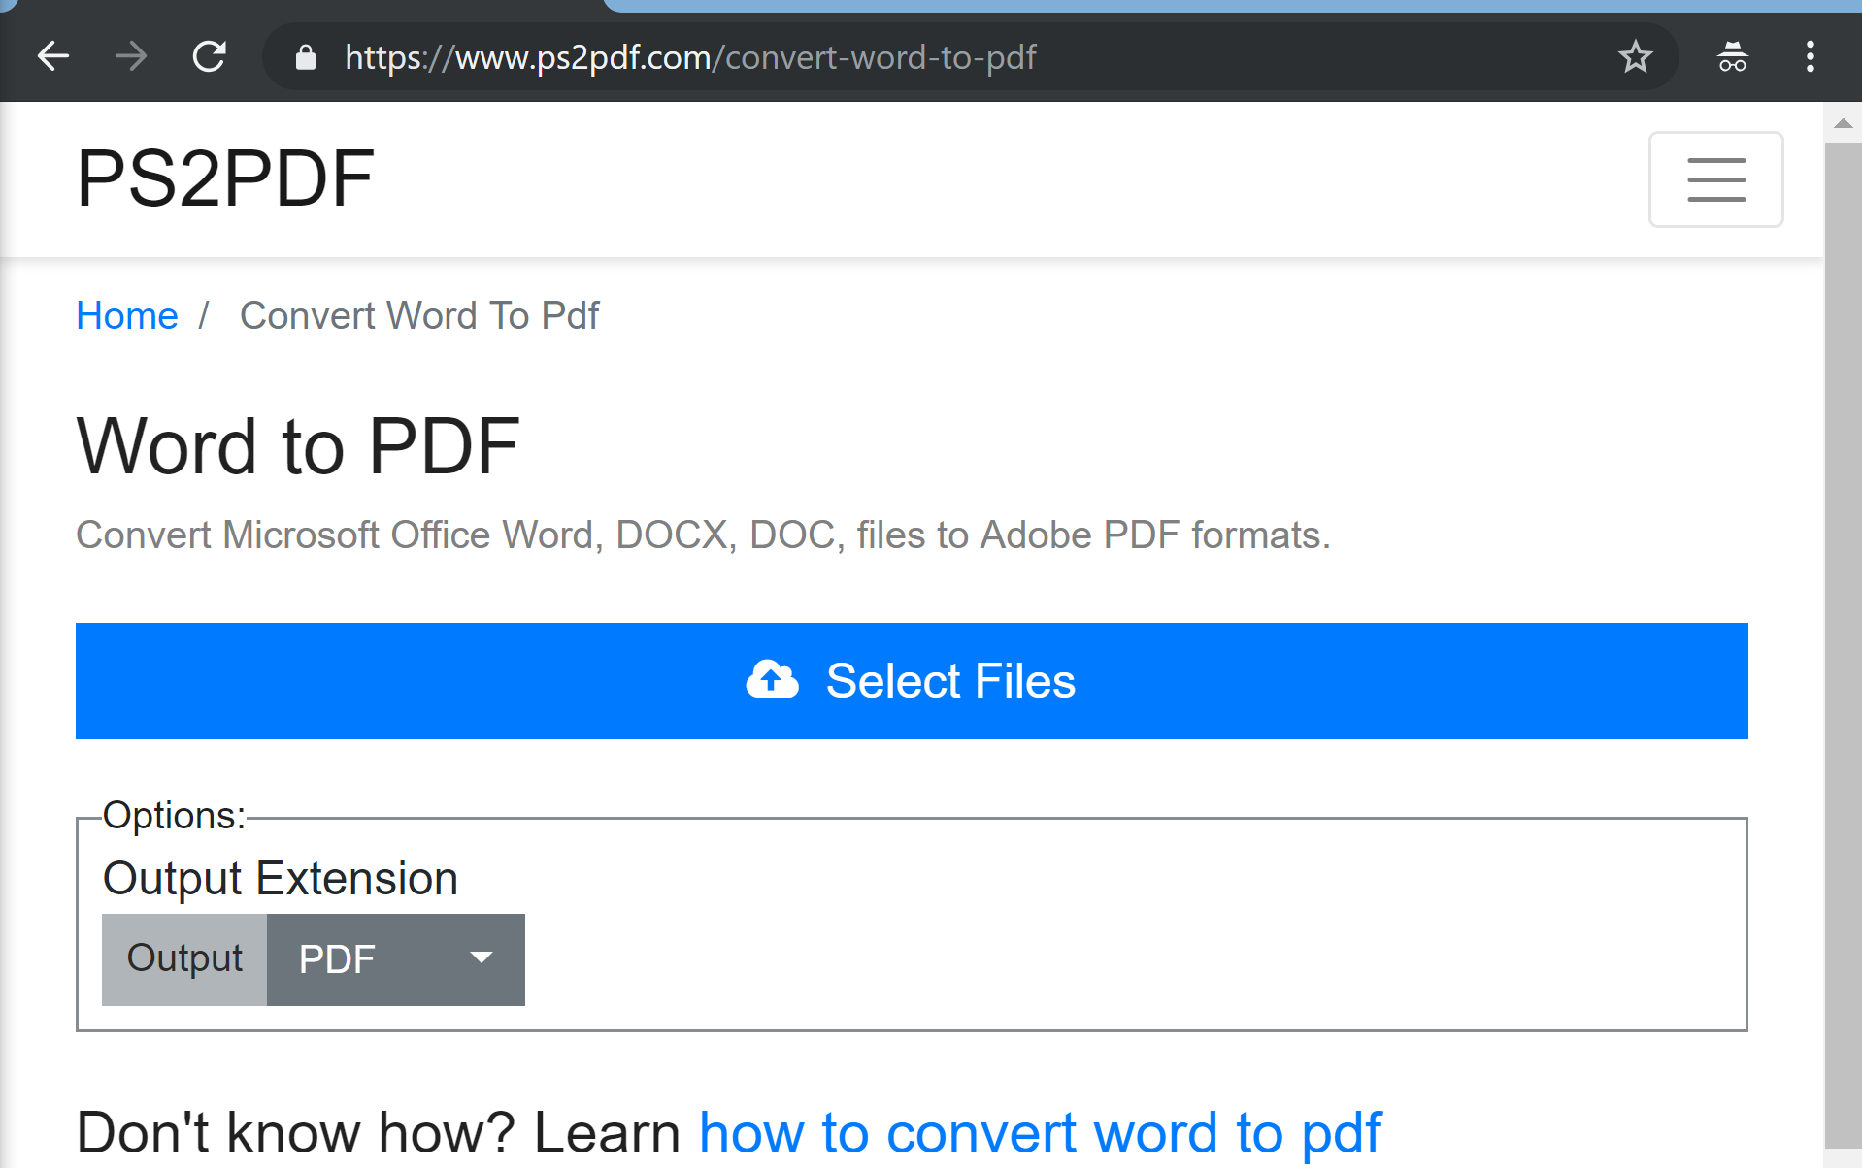The height and width of the screenshot is (1168, 1862).
Task: Click the Convert Microsoft Office Word description text
Action: pyautogui.click(x=704, y=535)
